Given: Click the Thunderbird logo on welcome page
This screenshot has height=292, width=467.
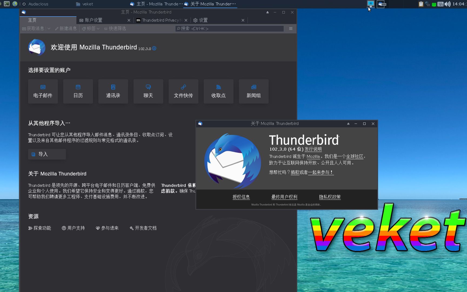Looking at the screenshot, I should [x=37, y=47].
